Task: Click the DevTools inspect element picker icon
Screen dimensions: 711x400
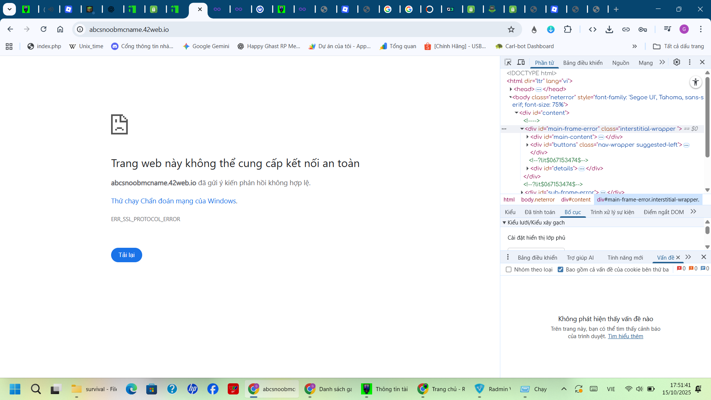Action: pyautogui.click(x=508, y=62)
